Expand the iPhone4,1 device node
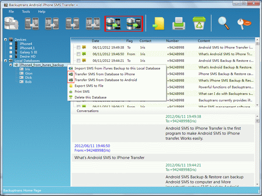The image size is (262, 196). (x=10, y=48)
